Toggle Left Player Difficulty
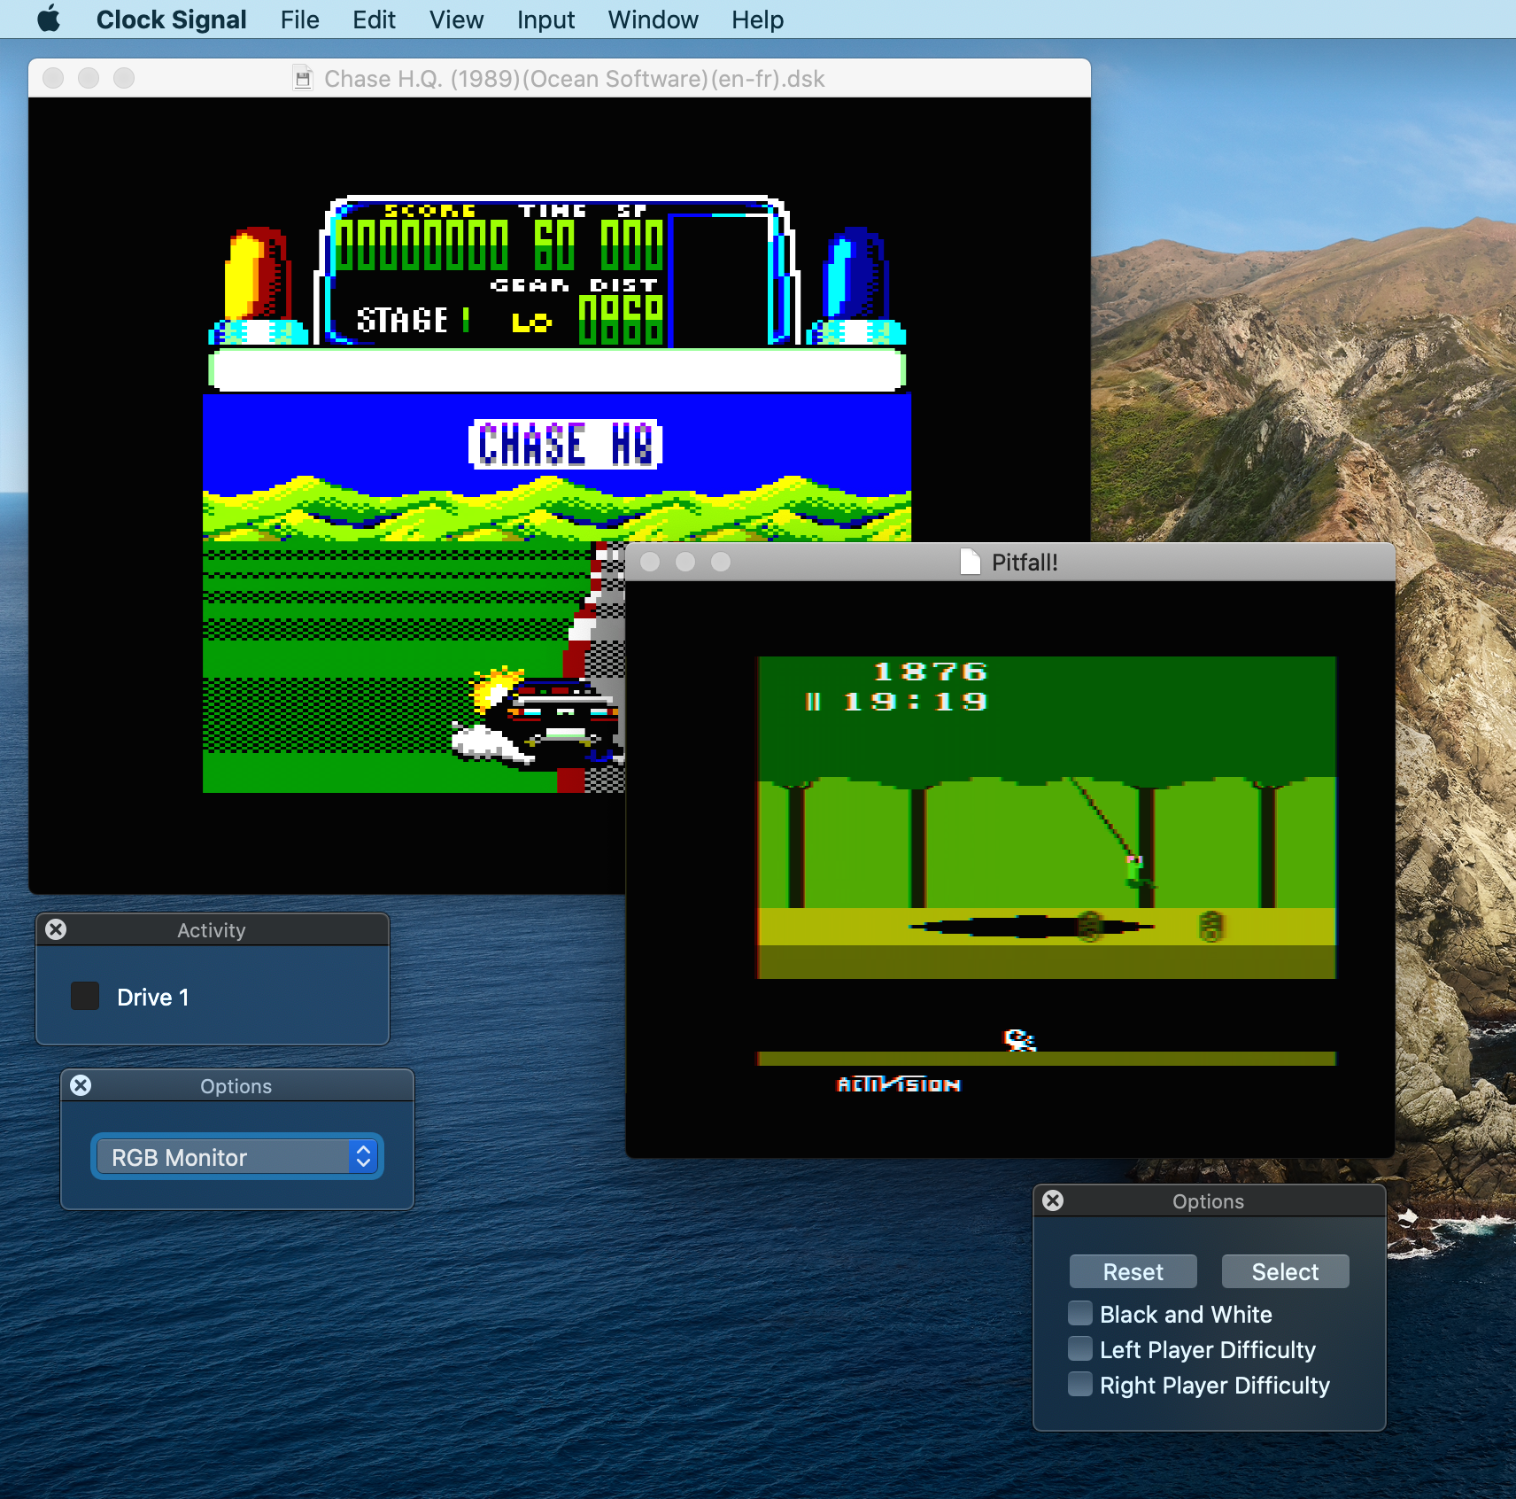Viewport: 1516px width, 1499px height. click(1080, 1349)
